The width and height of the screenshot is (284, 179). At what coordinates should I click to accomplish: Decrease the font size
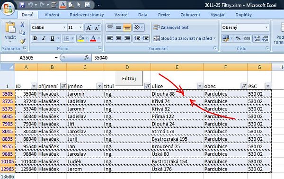pos(97,28)
